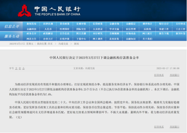Image resolution: width=187 pixels, height=133 pixels.
Task: Go to 音频视频 page
Action: click(x=114, y=33)
